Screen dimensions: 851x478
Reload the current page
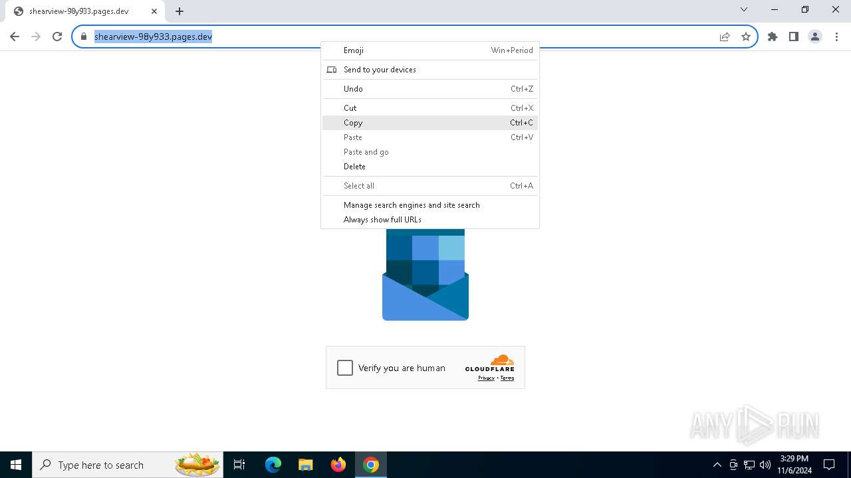(57, 37)
